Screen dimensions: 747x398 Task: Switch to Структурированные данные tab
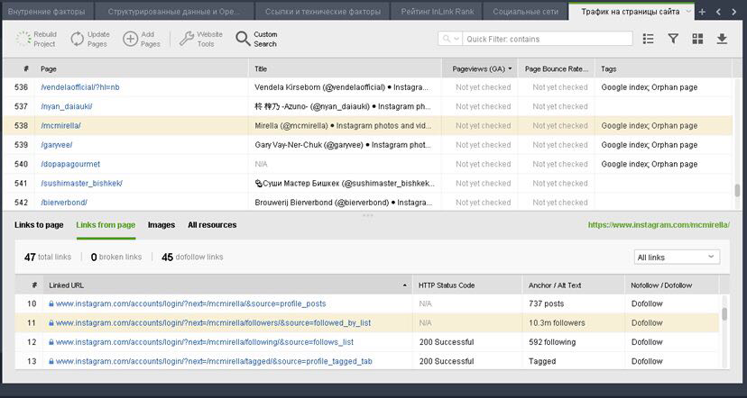click(174, 12)
